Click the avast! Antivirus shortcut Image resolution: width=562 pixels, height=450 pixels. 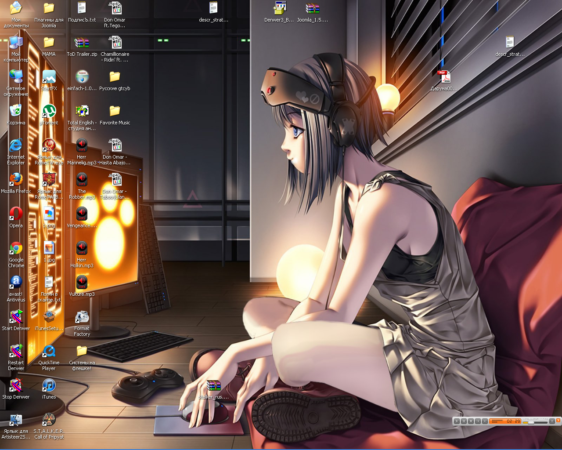[16, 282]
